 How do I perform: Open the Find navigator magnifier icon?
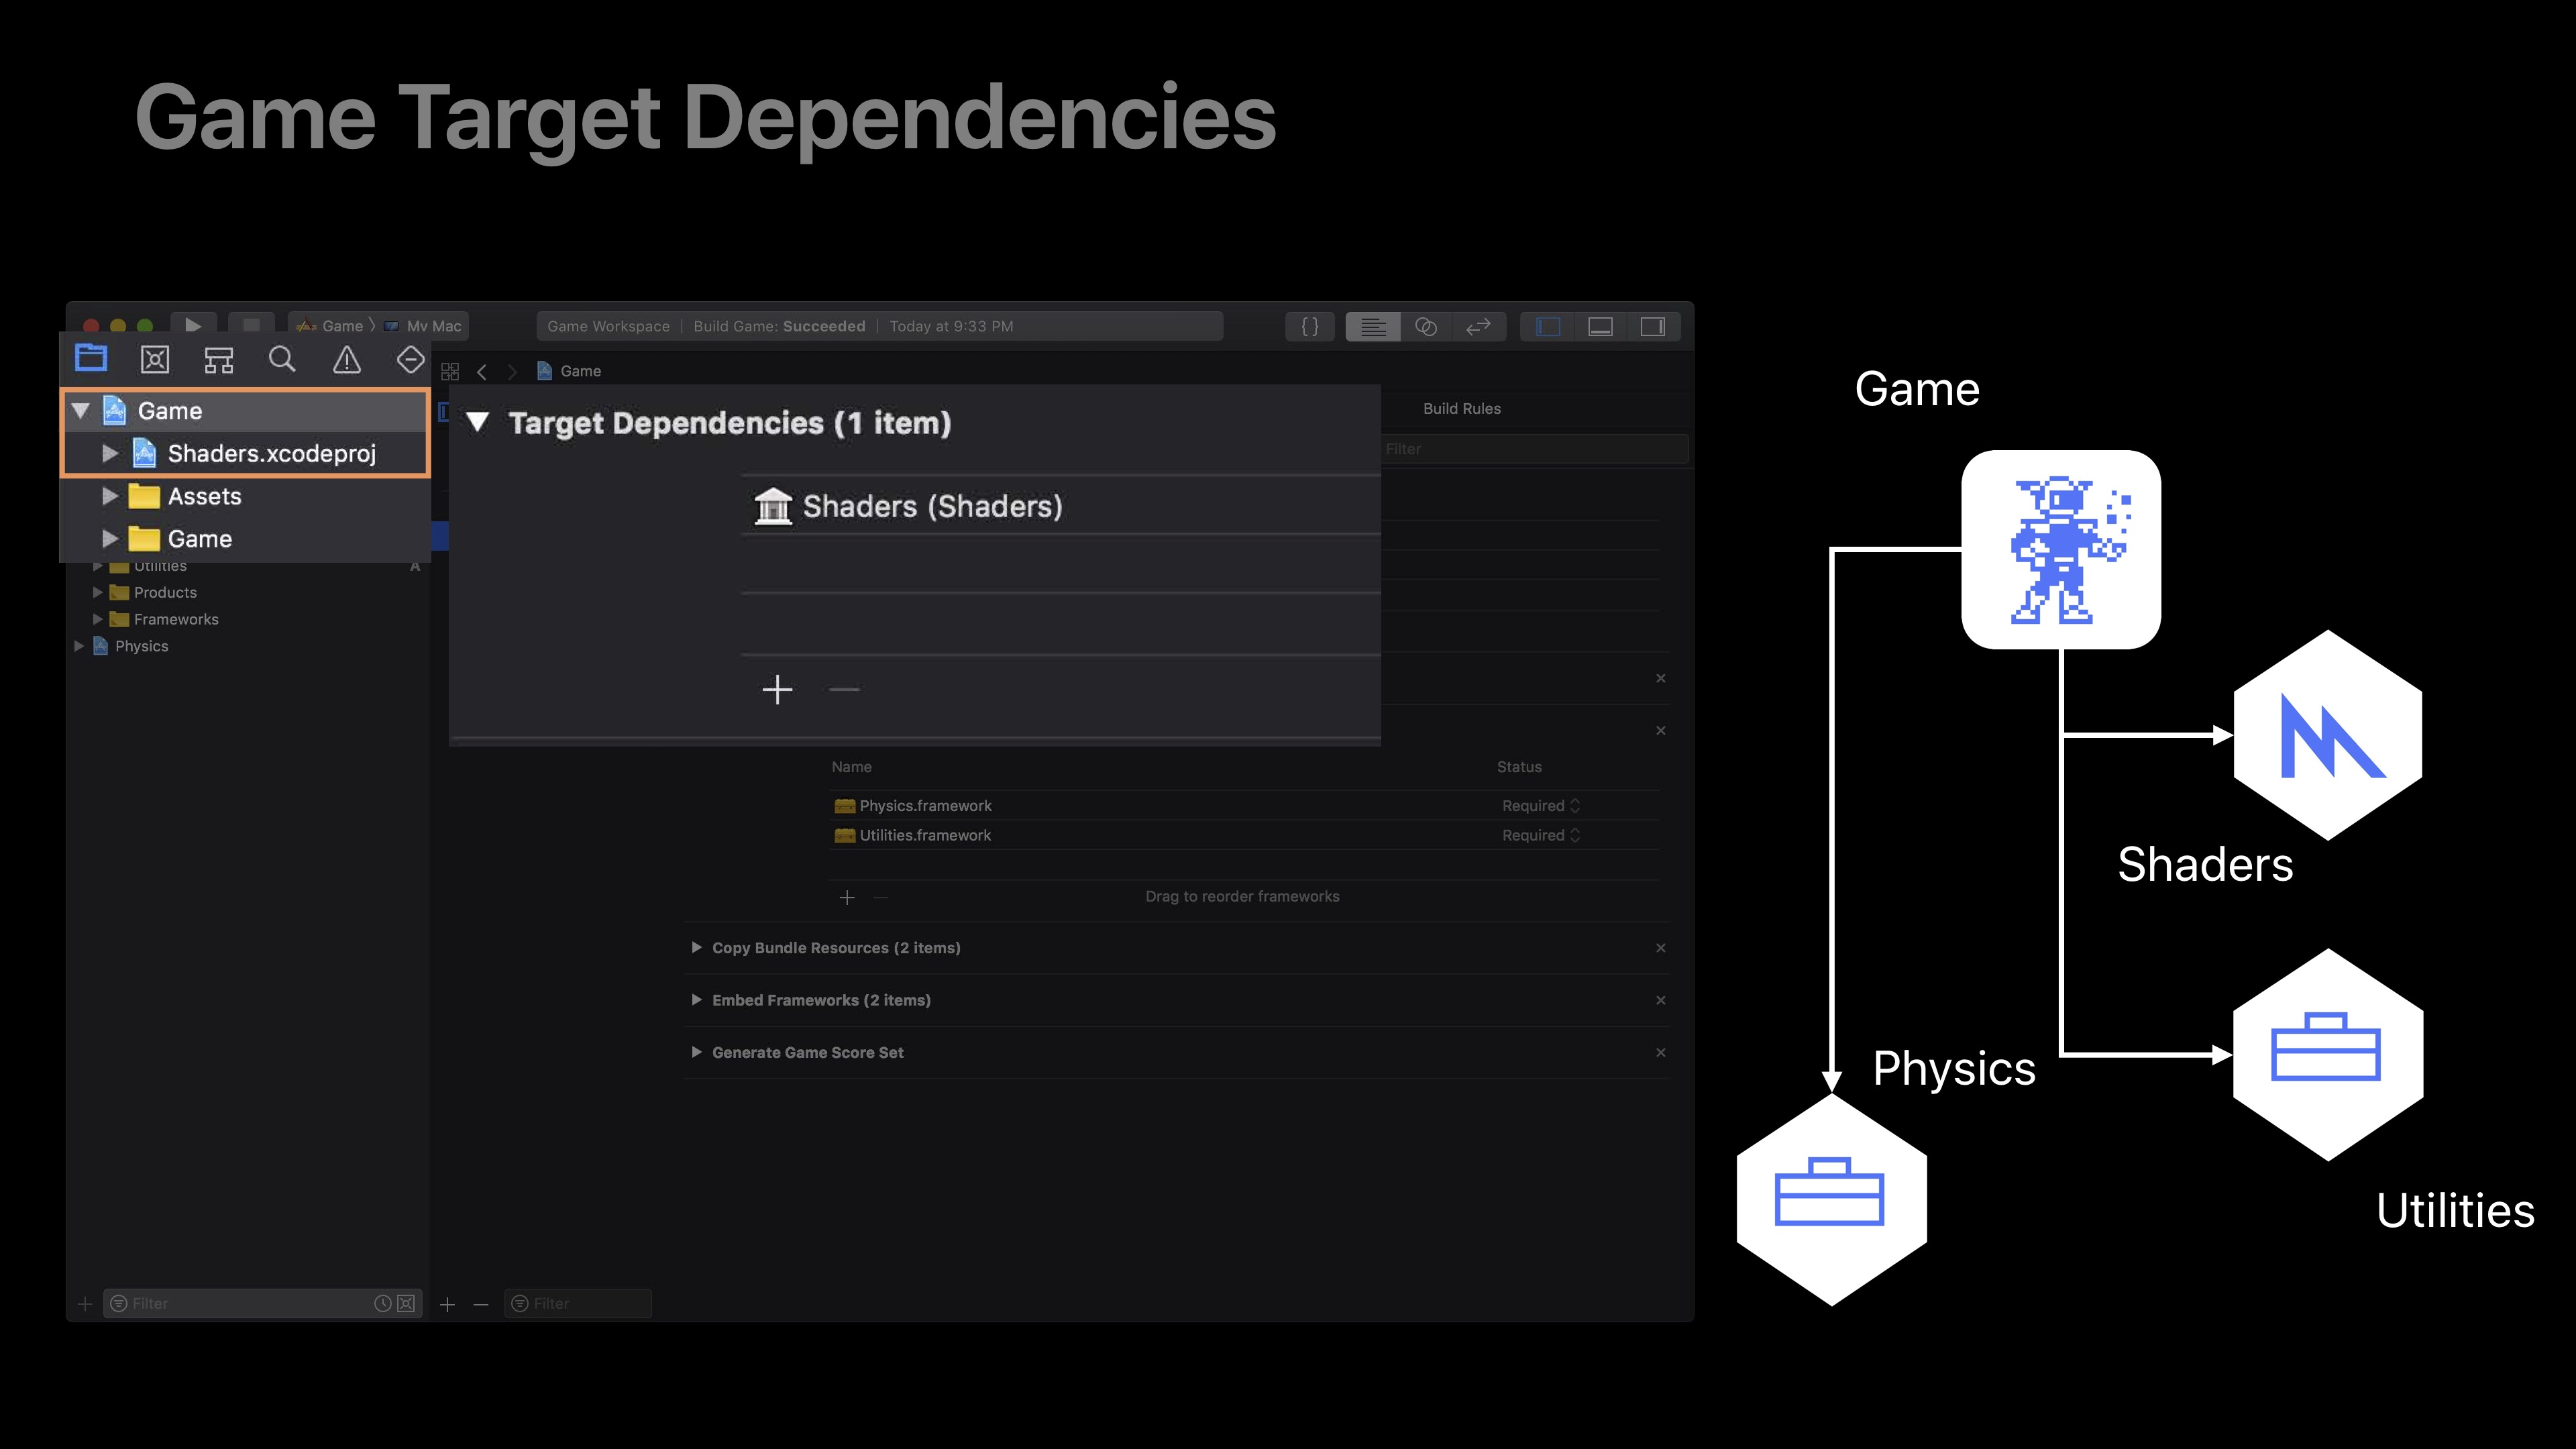click(282, 359)
